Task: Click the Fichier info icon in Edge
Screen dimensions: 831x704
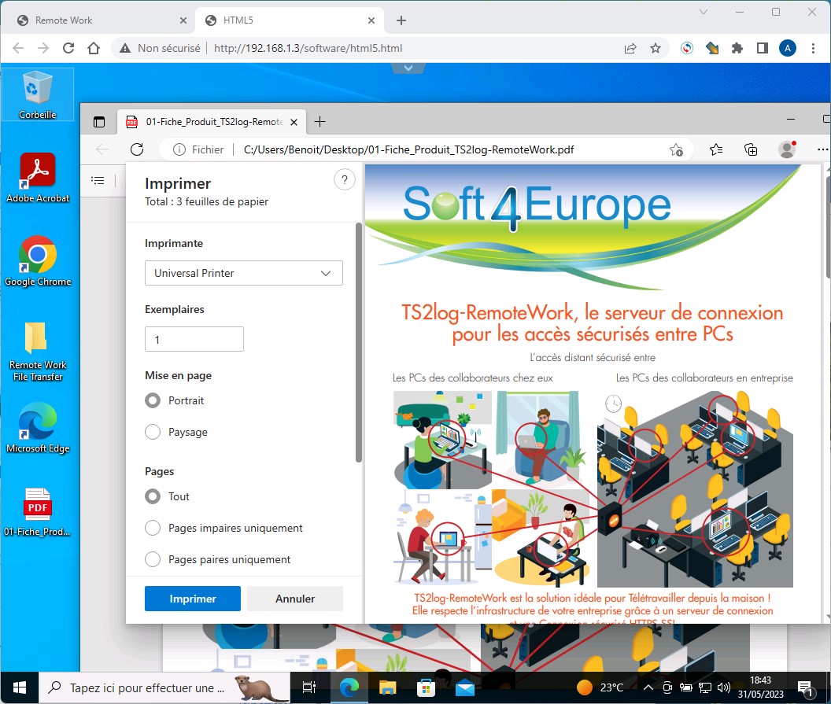Action: 179,150
